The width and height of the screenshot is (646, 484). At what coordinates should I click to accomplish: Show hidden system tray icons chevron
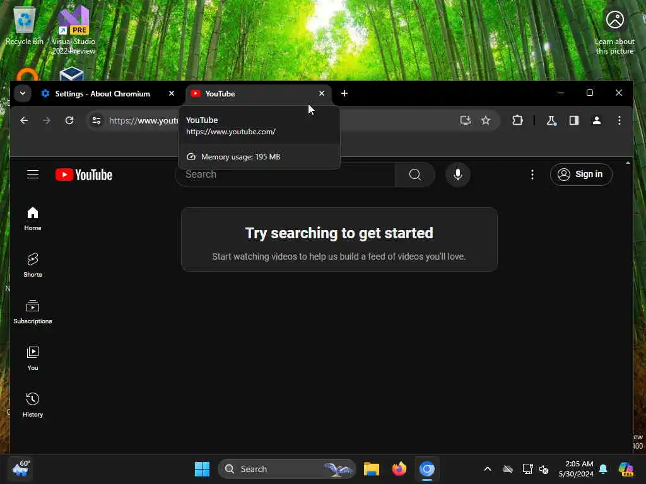click(x=488, y=469)
